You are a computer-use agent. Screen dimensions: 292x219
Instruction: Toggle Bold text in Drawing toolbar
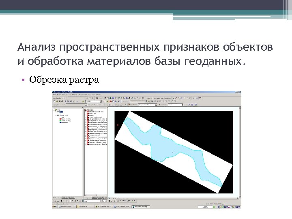click(109, 201)
